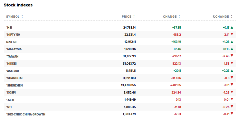The width and height of the screenshot is (238, 119).
Task: Click the %CHANGE column header
Action: [221, 16]
